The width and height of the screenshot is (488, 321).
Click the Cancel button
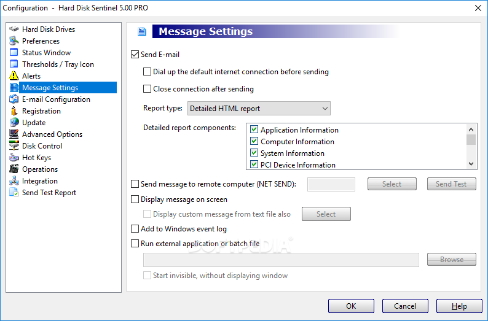click(x=405, y=306)
